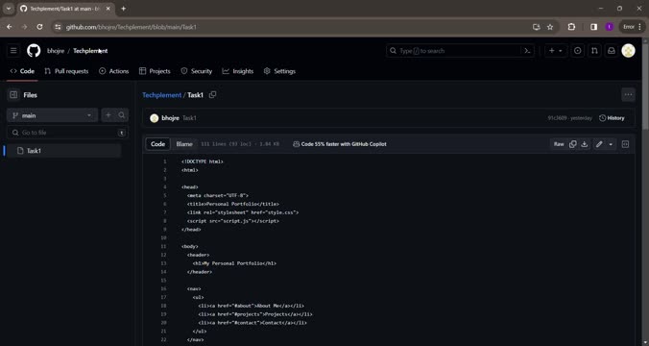
Task: Toggle the browser side panel icon
Action: [x=593, y=27]
